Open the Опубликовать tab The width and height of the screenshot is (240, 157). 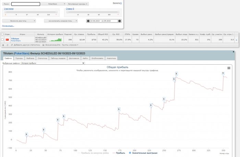[x=97, y=58]
